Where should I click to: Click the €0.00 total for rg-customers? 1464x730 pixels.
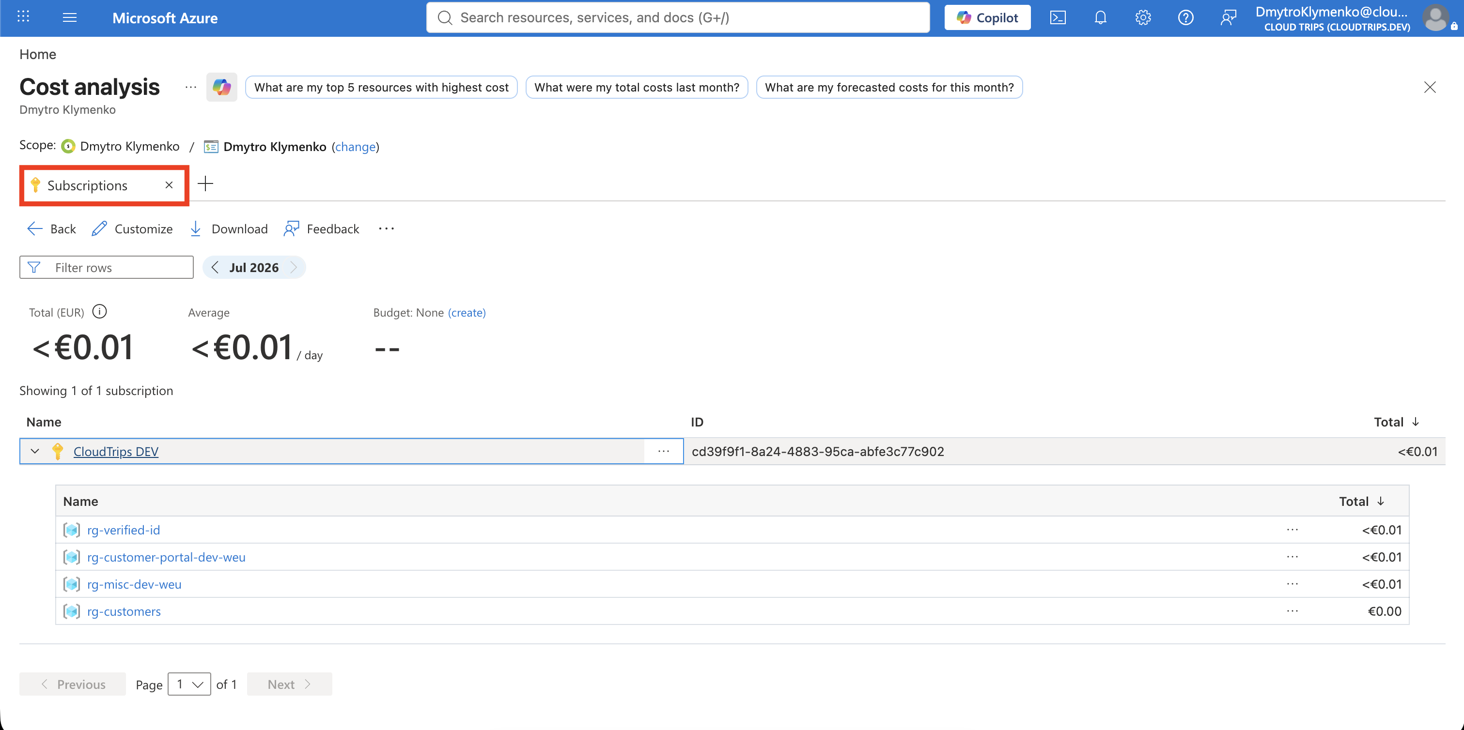(x=1384, y=611)
